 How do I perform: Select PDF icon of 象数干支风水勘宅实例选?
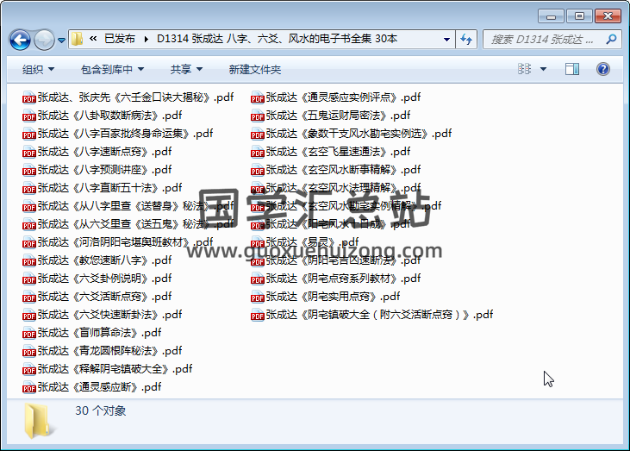click(258, 134)
